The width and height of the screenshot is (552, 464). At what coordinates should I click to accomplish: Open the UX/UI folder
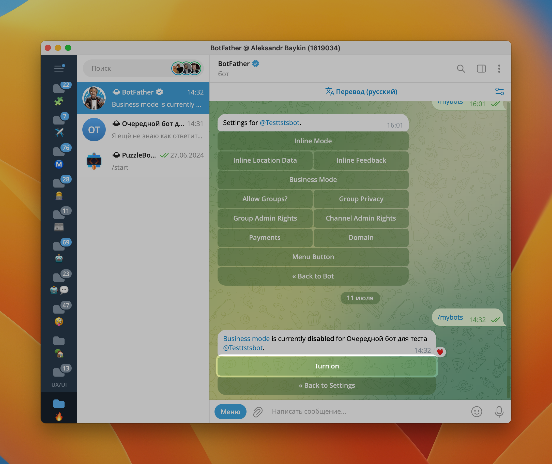(x=59, y=377)
